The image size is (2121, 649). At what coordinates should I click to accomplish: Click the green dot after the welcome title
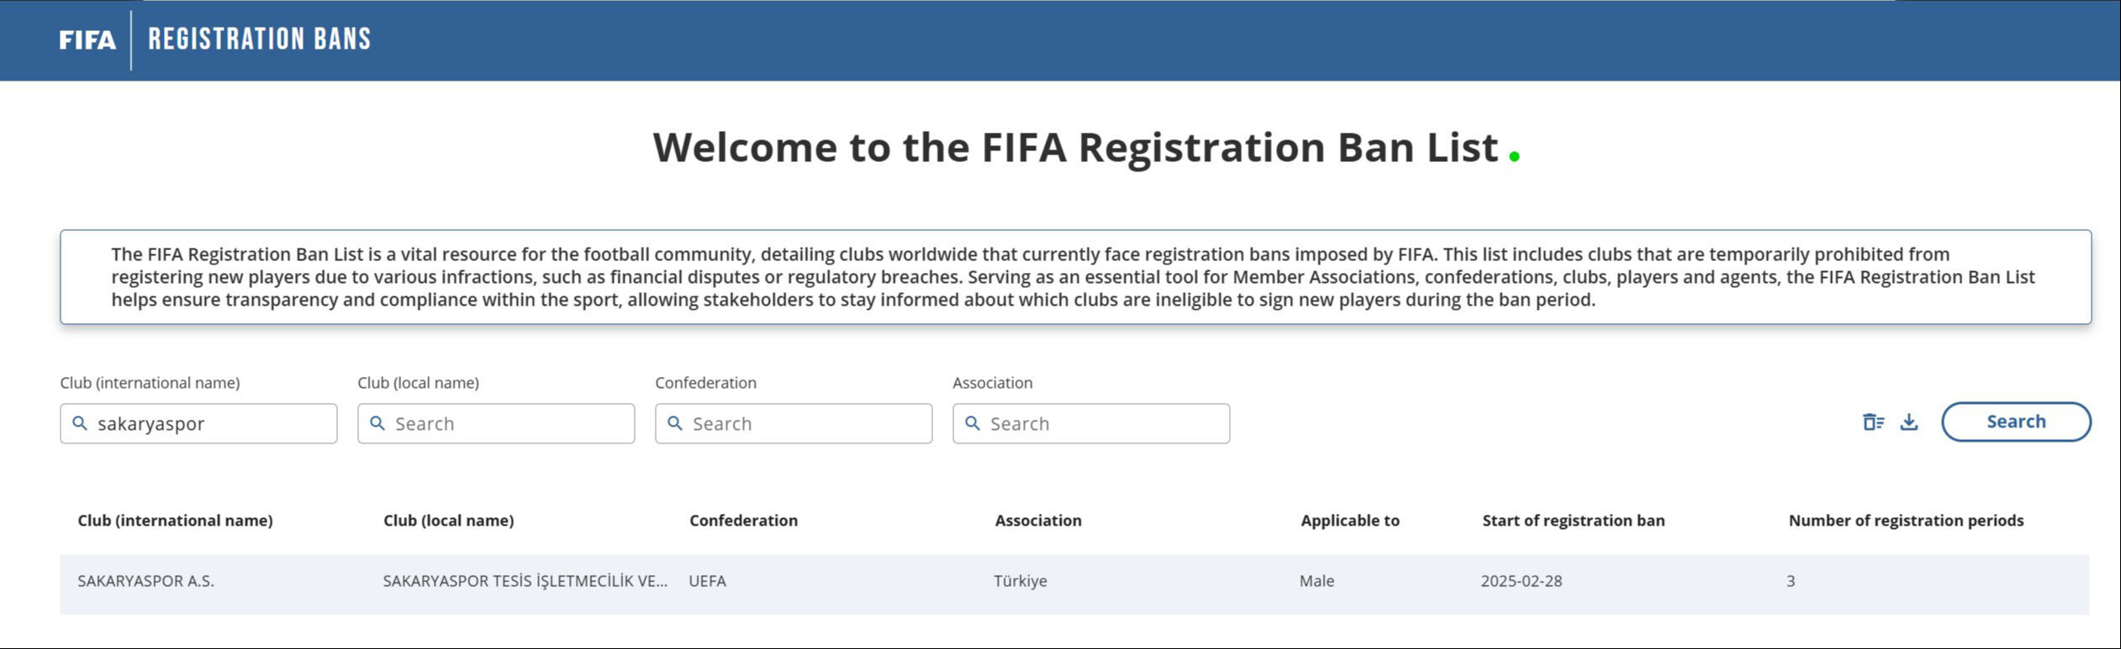(x=1515, y=158)
